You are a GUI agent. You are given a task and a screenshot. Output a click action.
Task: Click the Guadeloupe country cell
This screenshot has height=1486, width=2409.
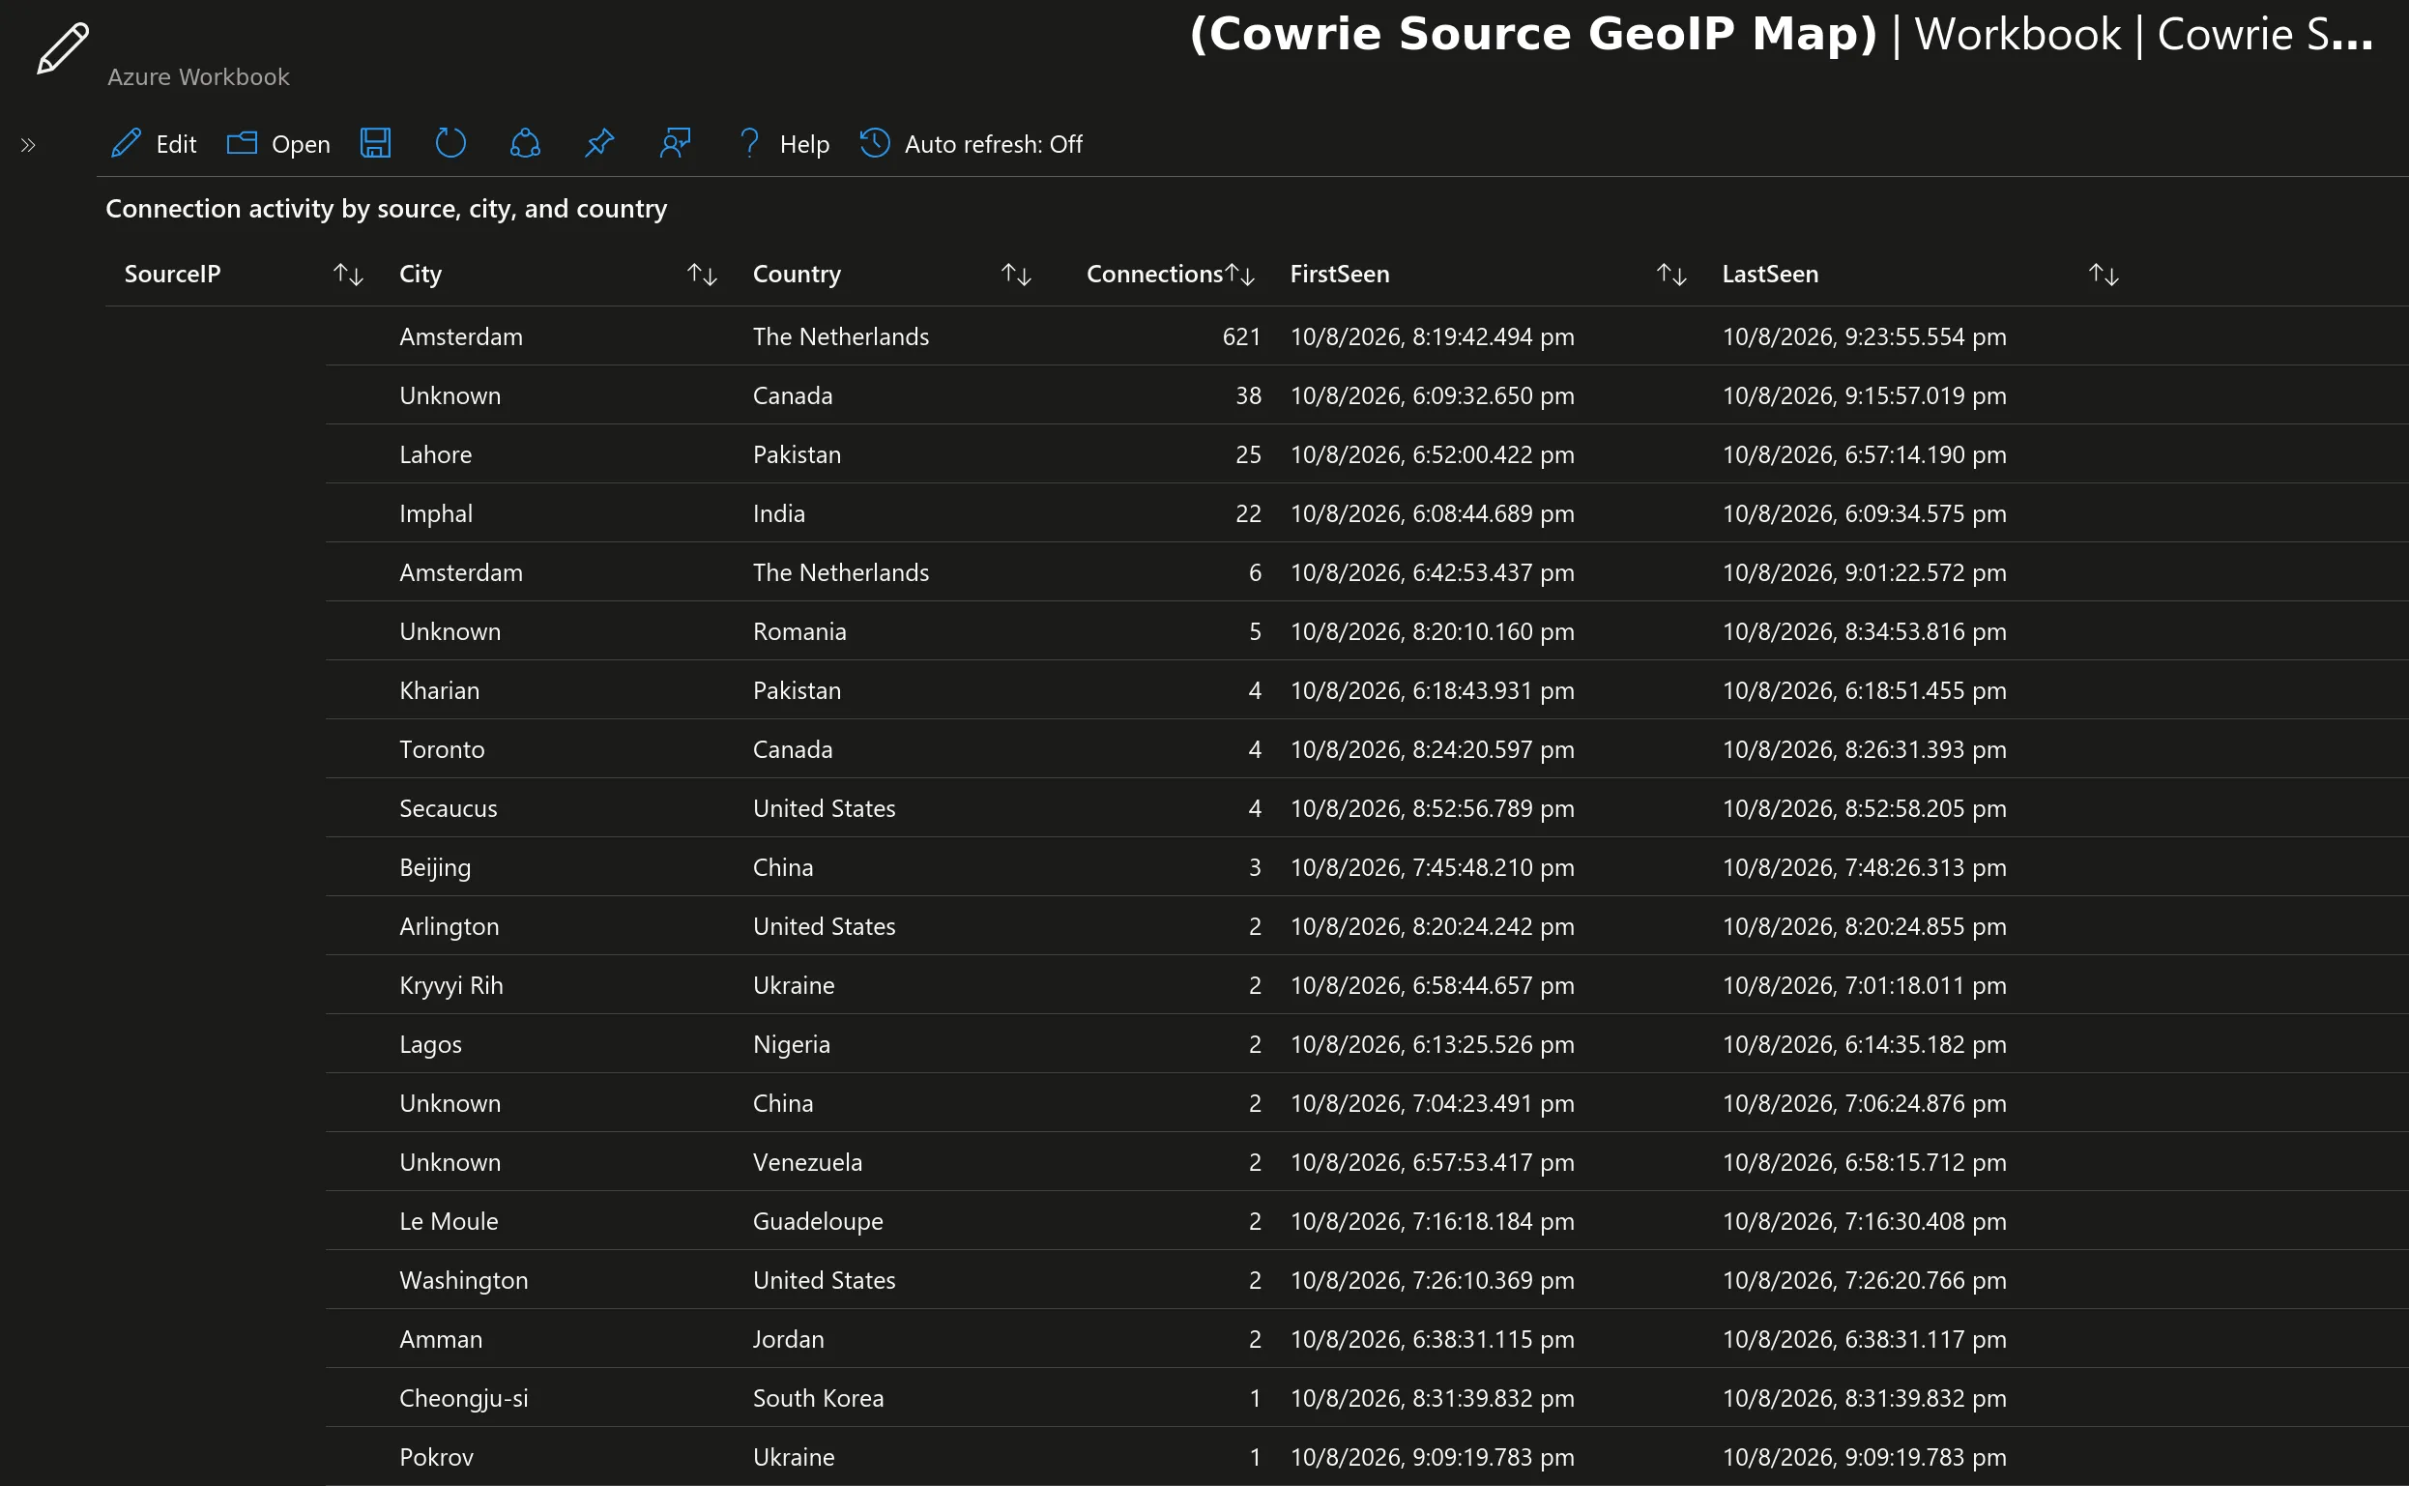pos(819,1222)
